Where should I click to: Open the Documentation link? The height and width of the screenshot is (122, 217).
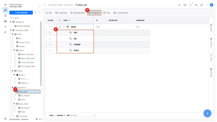click(x=15, y=119)
